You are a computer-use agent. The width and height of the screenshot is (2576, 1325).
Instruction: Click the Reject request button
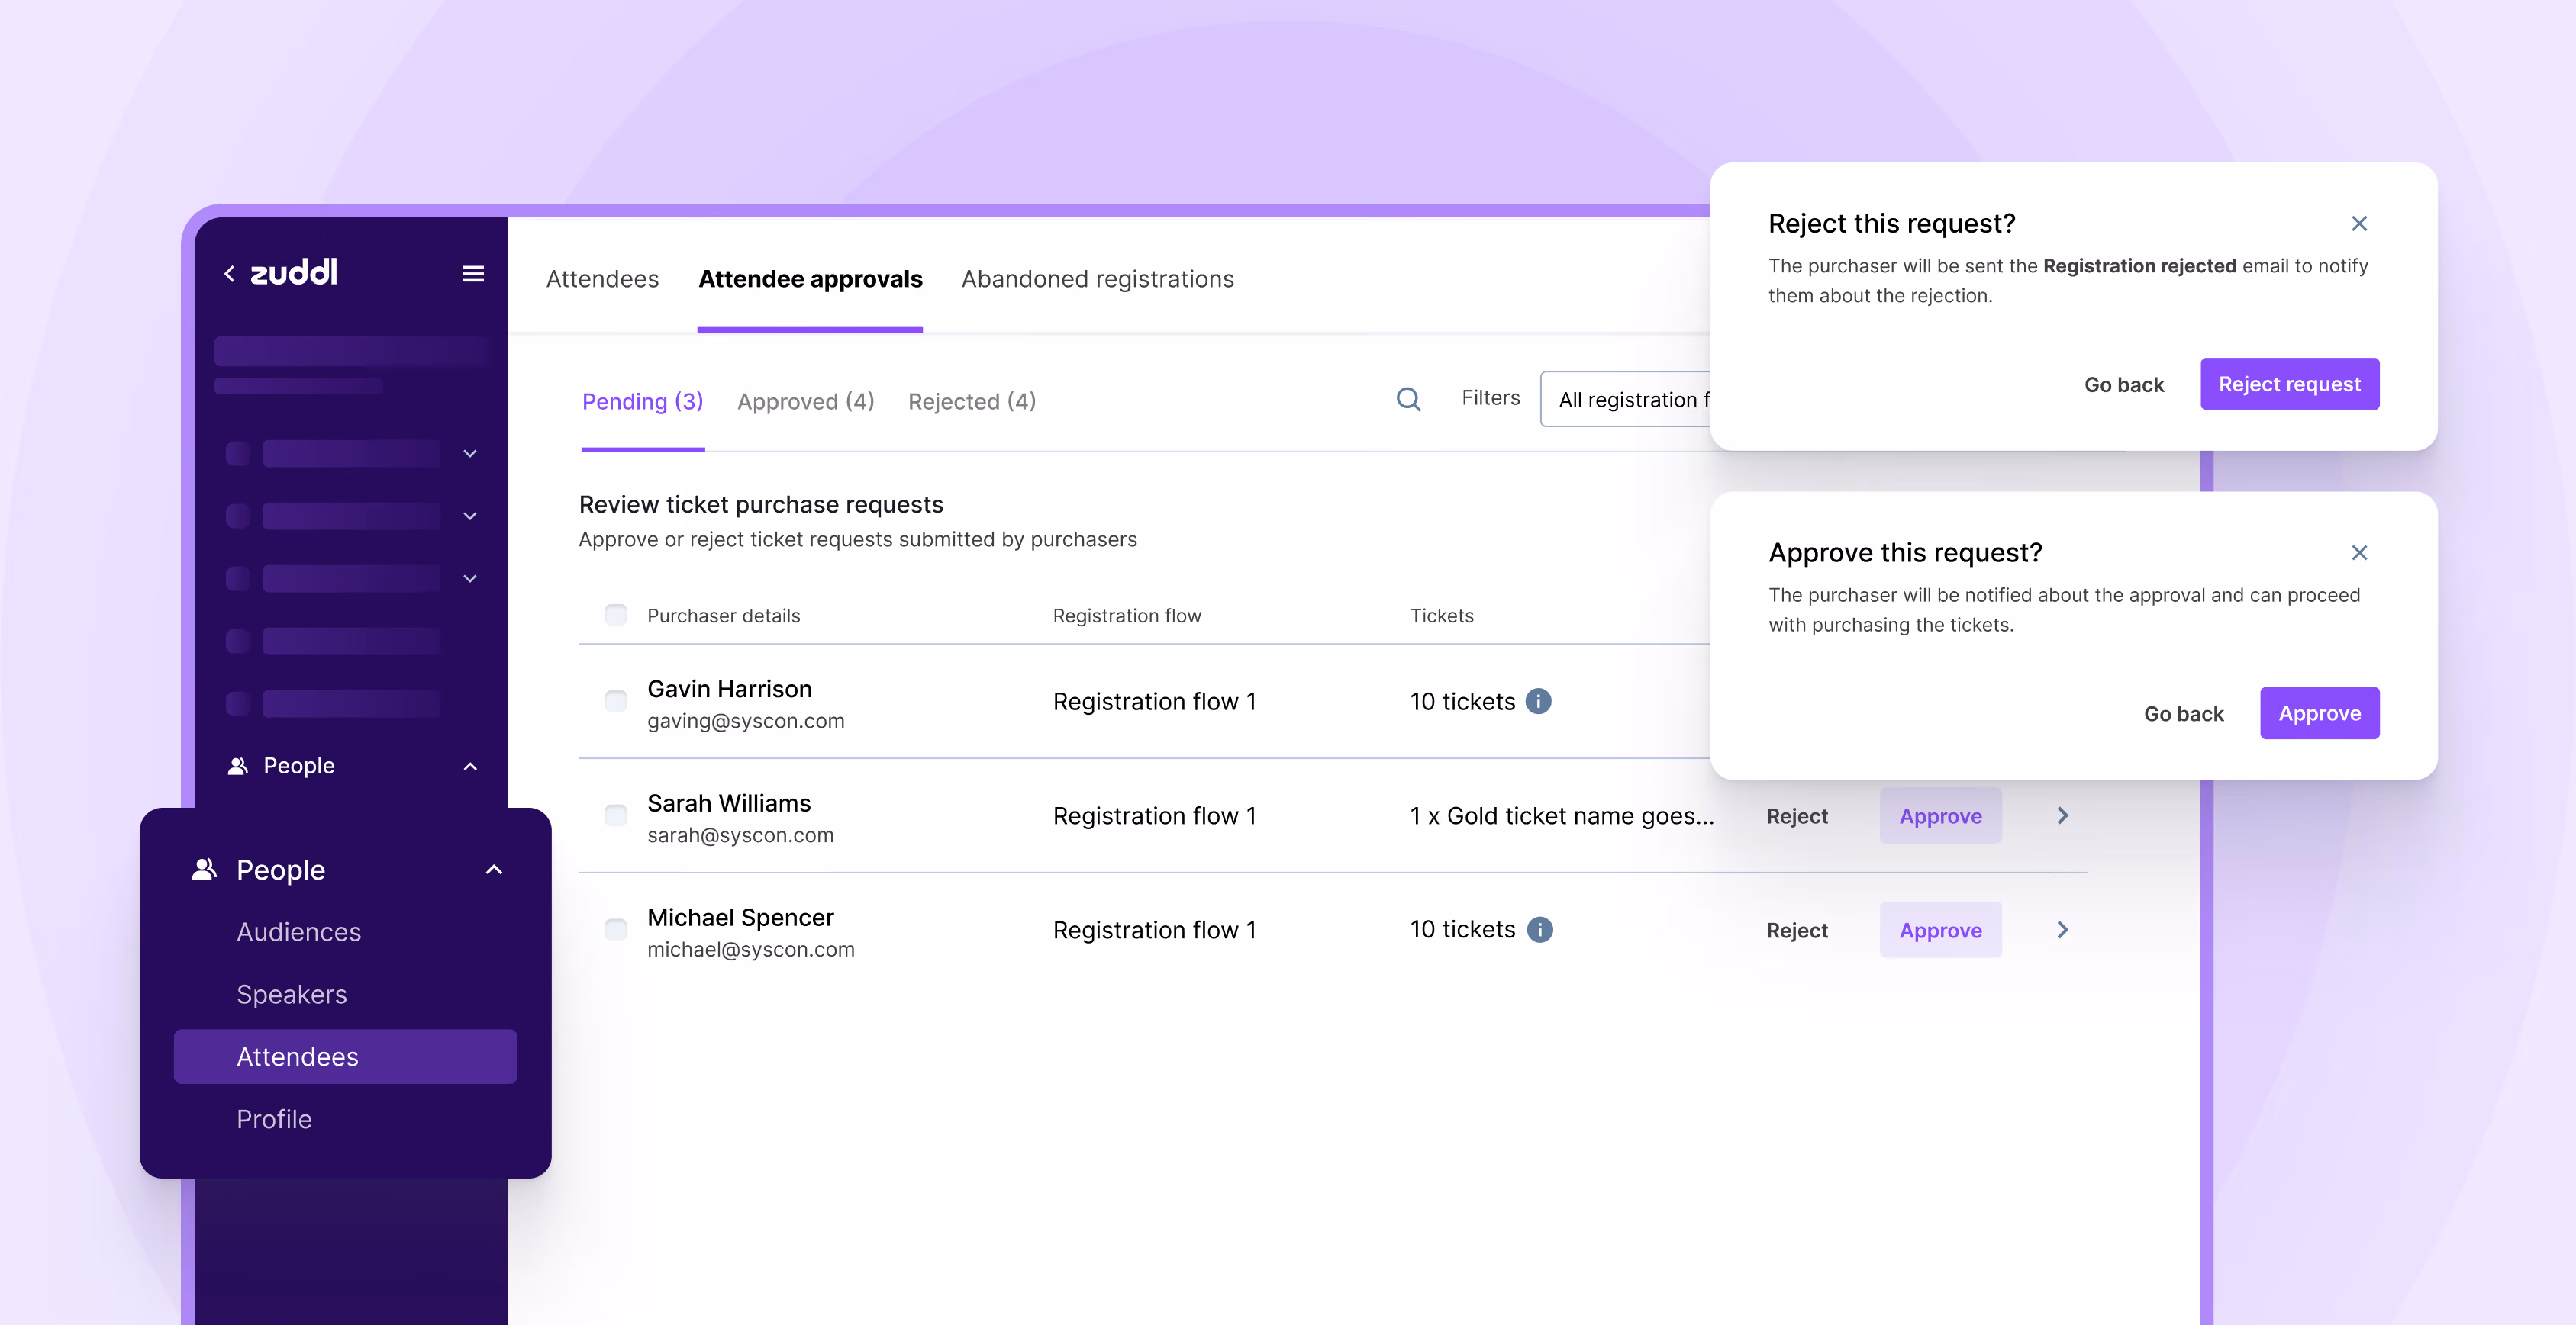2289,384
